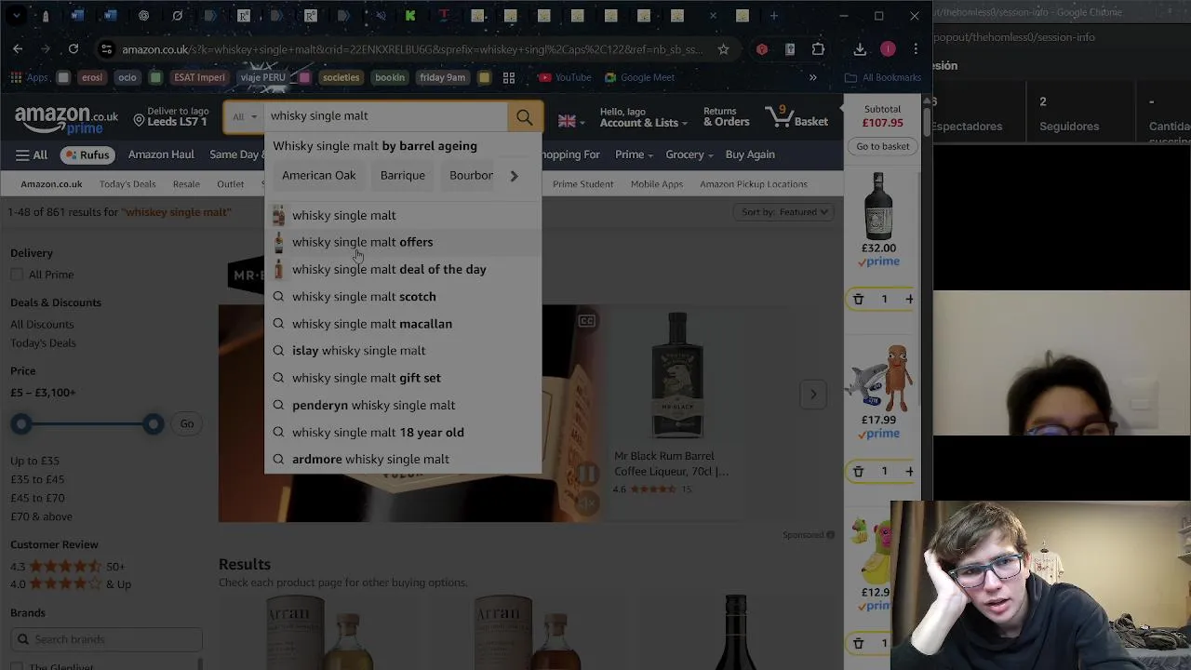Open Chrome tab search dropdown arrow
The image size is (1191, 670).
17,16
